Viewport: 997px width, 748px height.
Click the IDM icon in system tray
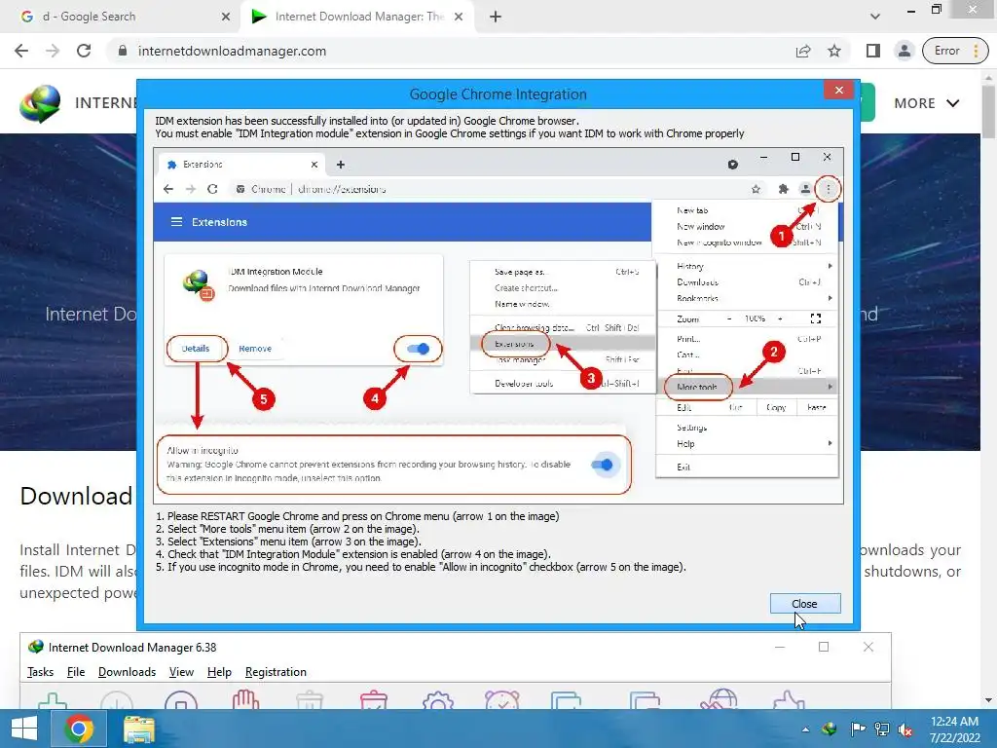tap(830, 729)
